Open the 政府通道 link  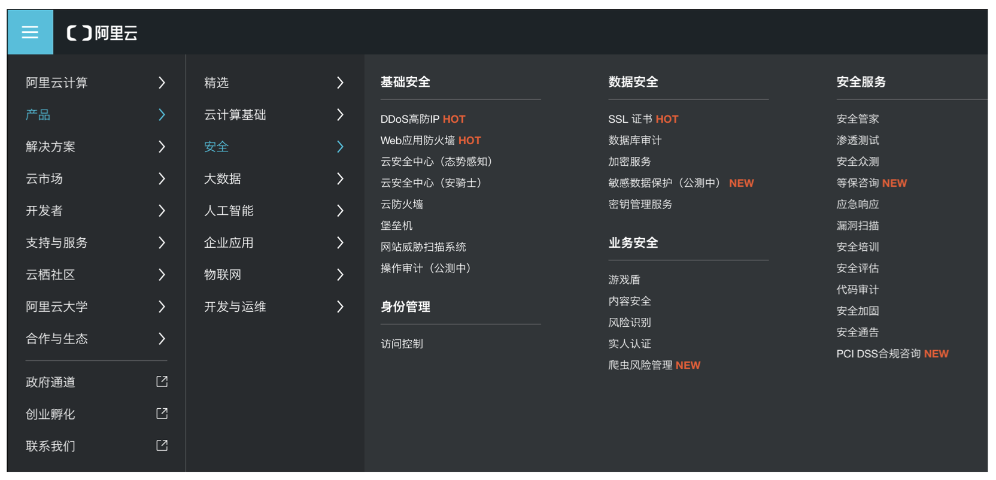coord(50,382)
